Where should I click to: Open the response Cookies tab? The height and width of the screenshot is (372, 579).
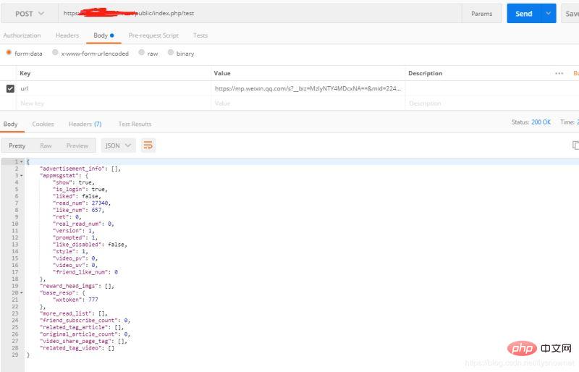43,124
